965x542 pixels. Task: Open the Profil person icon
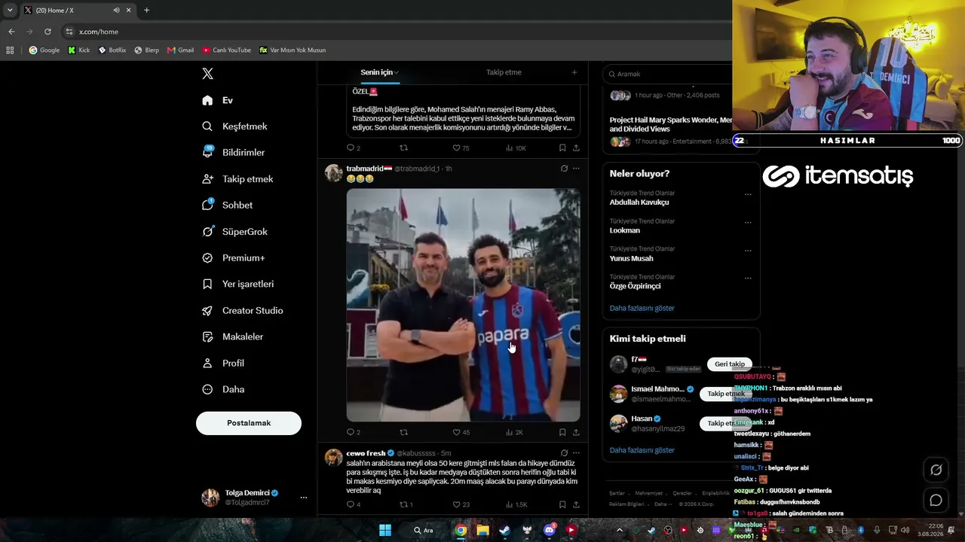click(x=207, y=363)
